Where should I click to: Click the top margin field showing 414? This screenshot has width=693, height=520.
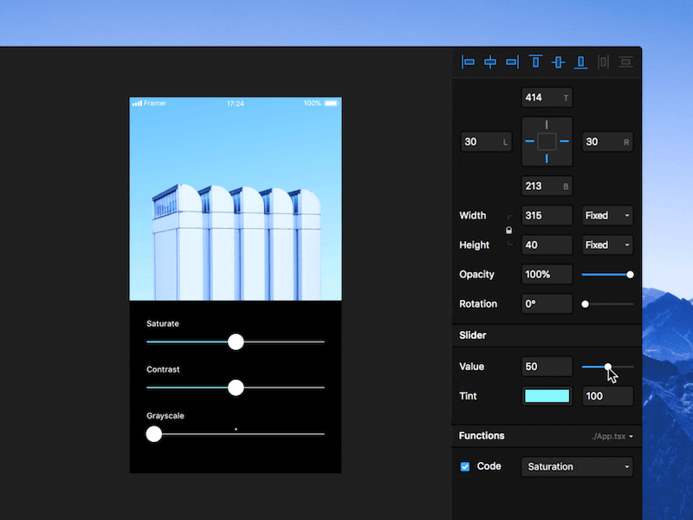547,97
